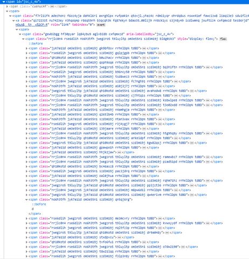
Task: Click ellipsis badge in rqhm71hz row
Action: pos(207,181)
